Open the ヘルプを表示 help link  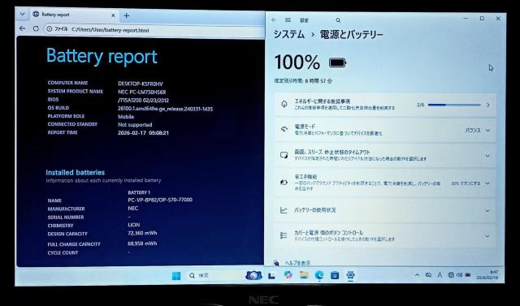click(x=297, y=263)
